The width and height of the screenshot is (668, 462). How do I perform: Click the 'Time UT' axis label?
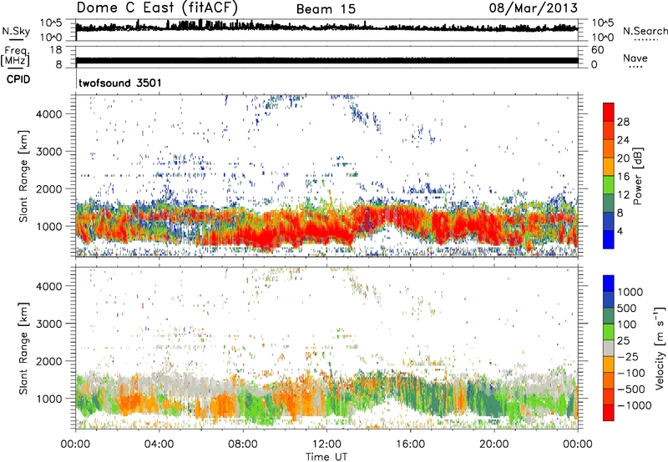(x=326, y=457)
